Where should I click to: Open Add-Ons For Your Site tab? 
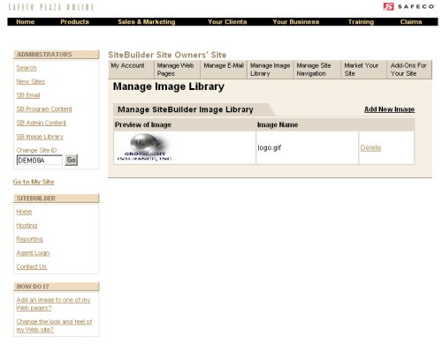click(409, 70)
